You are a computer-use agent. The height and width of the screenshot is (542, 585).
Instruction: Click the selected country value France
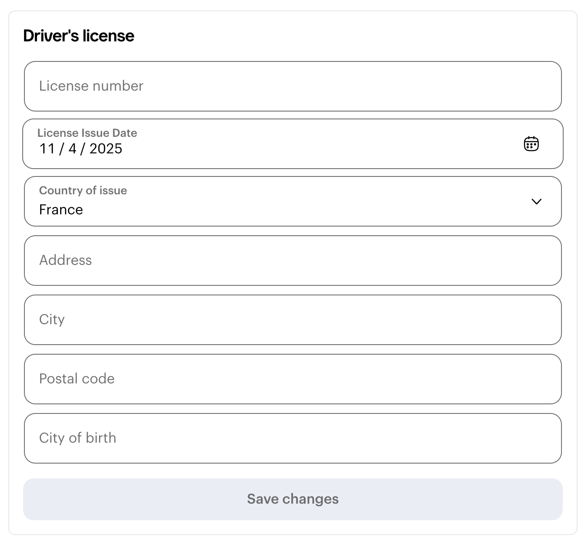point(61,210)
